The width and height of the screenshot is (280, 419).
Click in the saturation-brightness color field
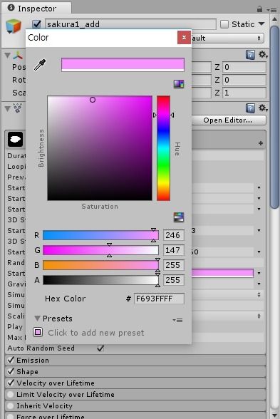pyautogui.click(x=100, y=148)
